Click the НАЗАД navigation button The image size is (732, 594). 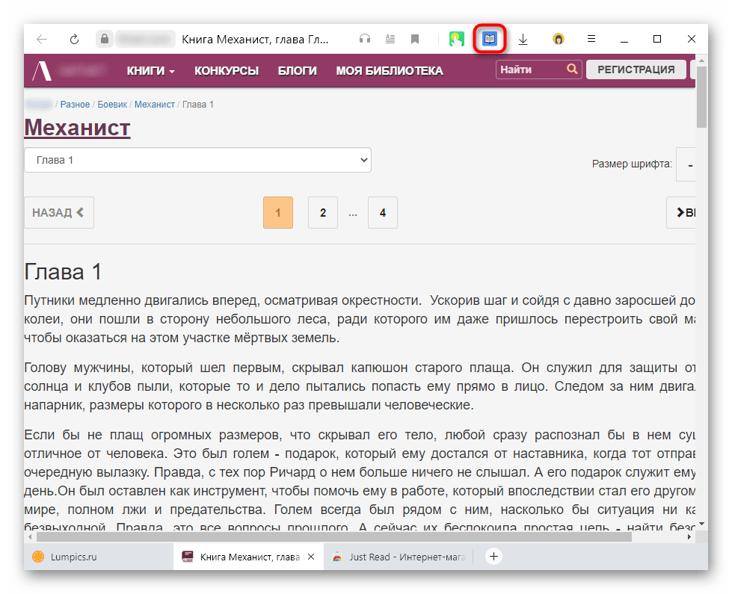point(59,213)
